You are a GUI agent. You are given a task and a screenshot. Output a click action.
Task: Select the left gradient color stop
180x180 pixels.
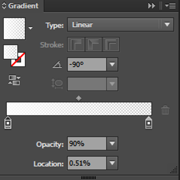click(x=8, y=123)
